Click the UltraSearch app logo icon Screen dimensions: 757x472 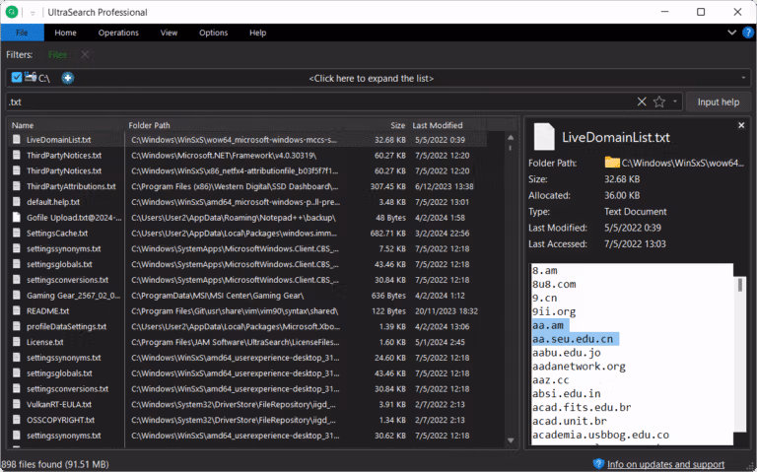pos(12,12)
